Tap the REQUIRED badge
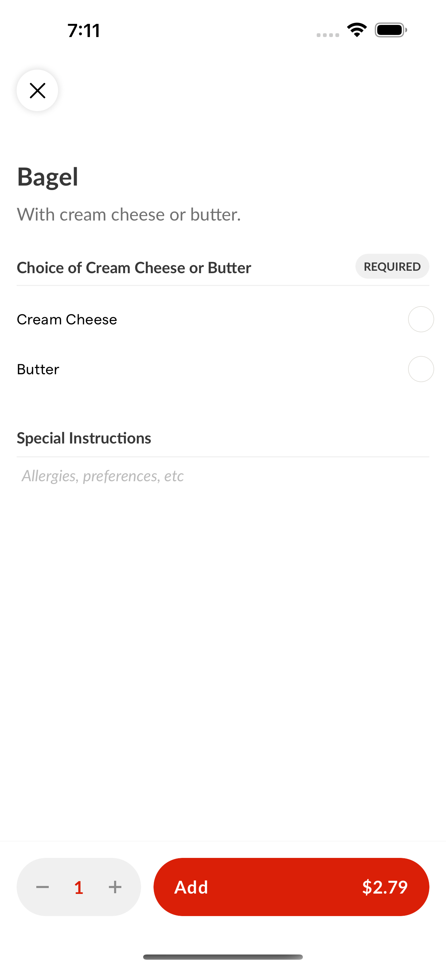 click(392, 267)
